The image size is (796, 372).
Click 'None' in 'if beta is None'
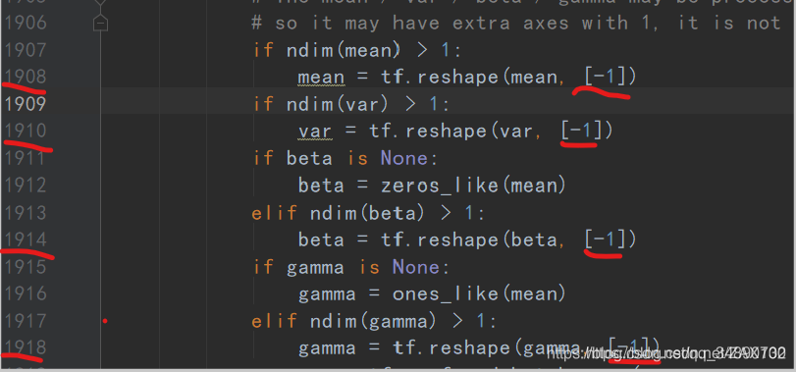pos(404,159)
